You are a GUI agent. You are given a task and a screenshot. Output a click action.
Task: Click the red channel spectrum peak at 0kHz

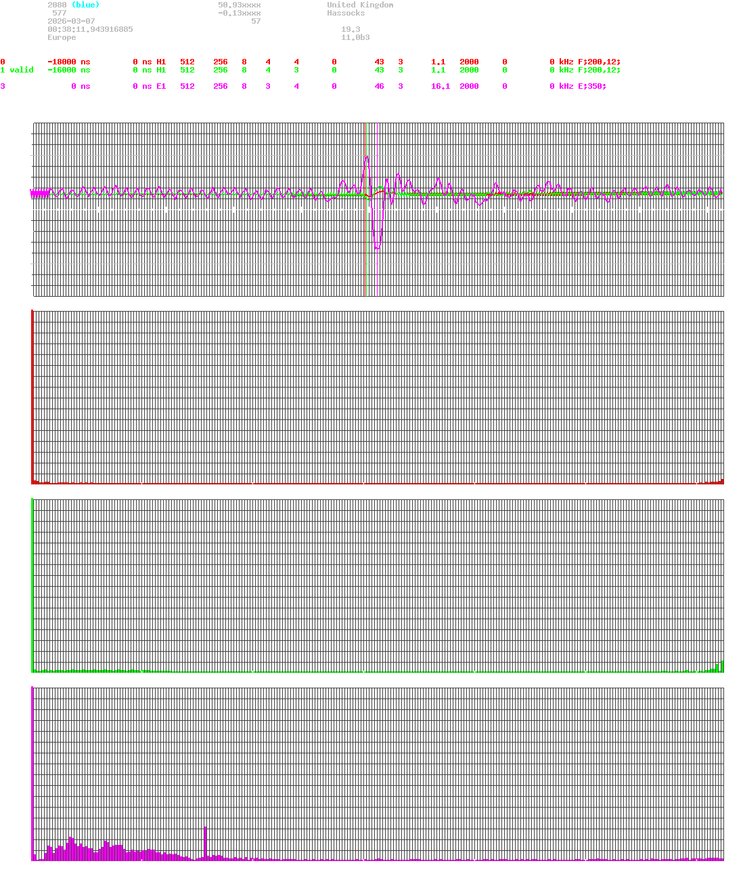31,400
